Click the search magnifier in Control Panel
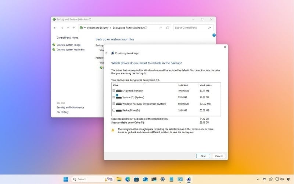The image size is (294, 184). 209,28
